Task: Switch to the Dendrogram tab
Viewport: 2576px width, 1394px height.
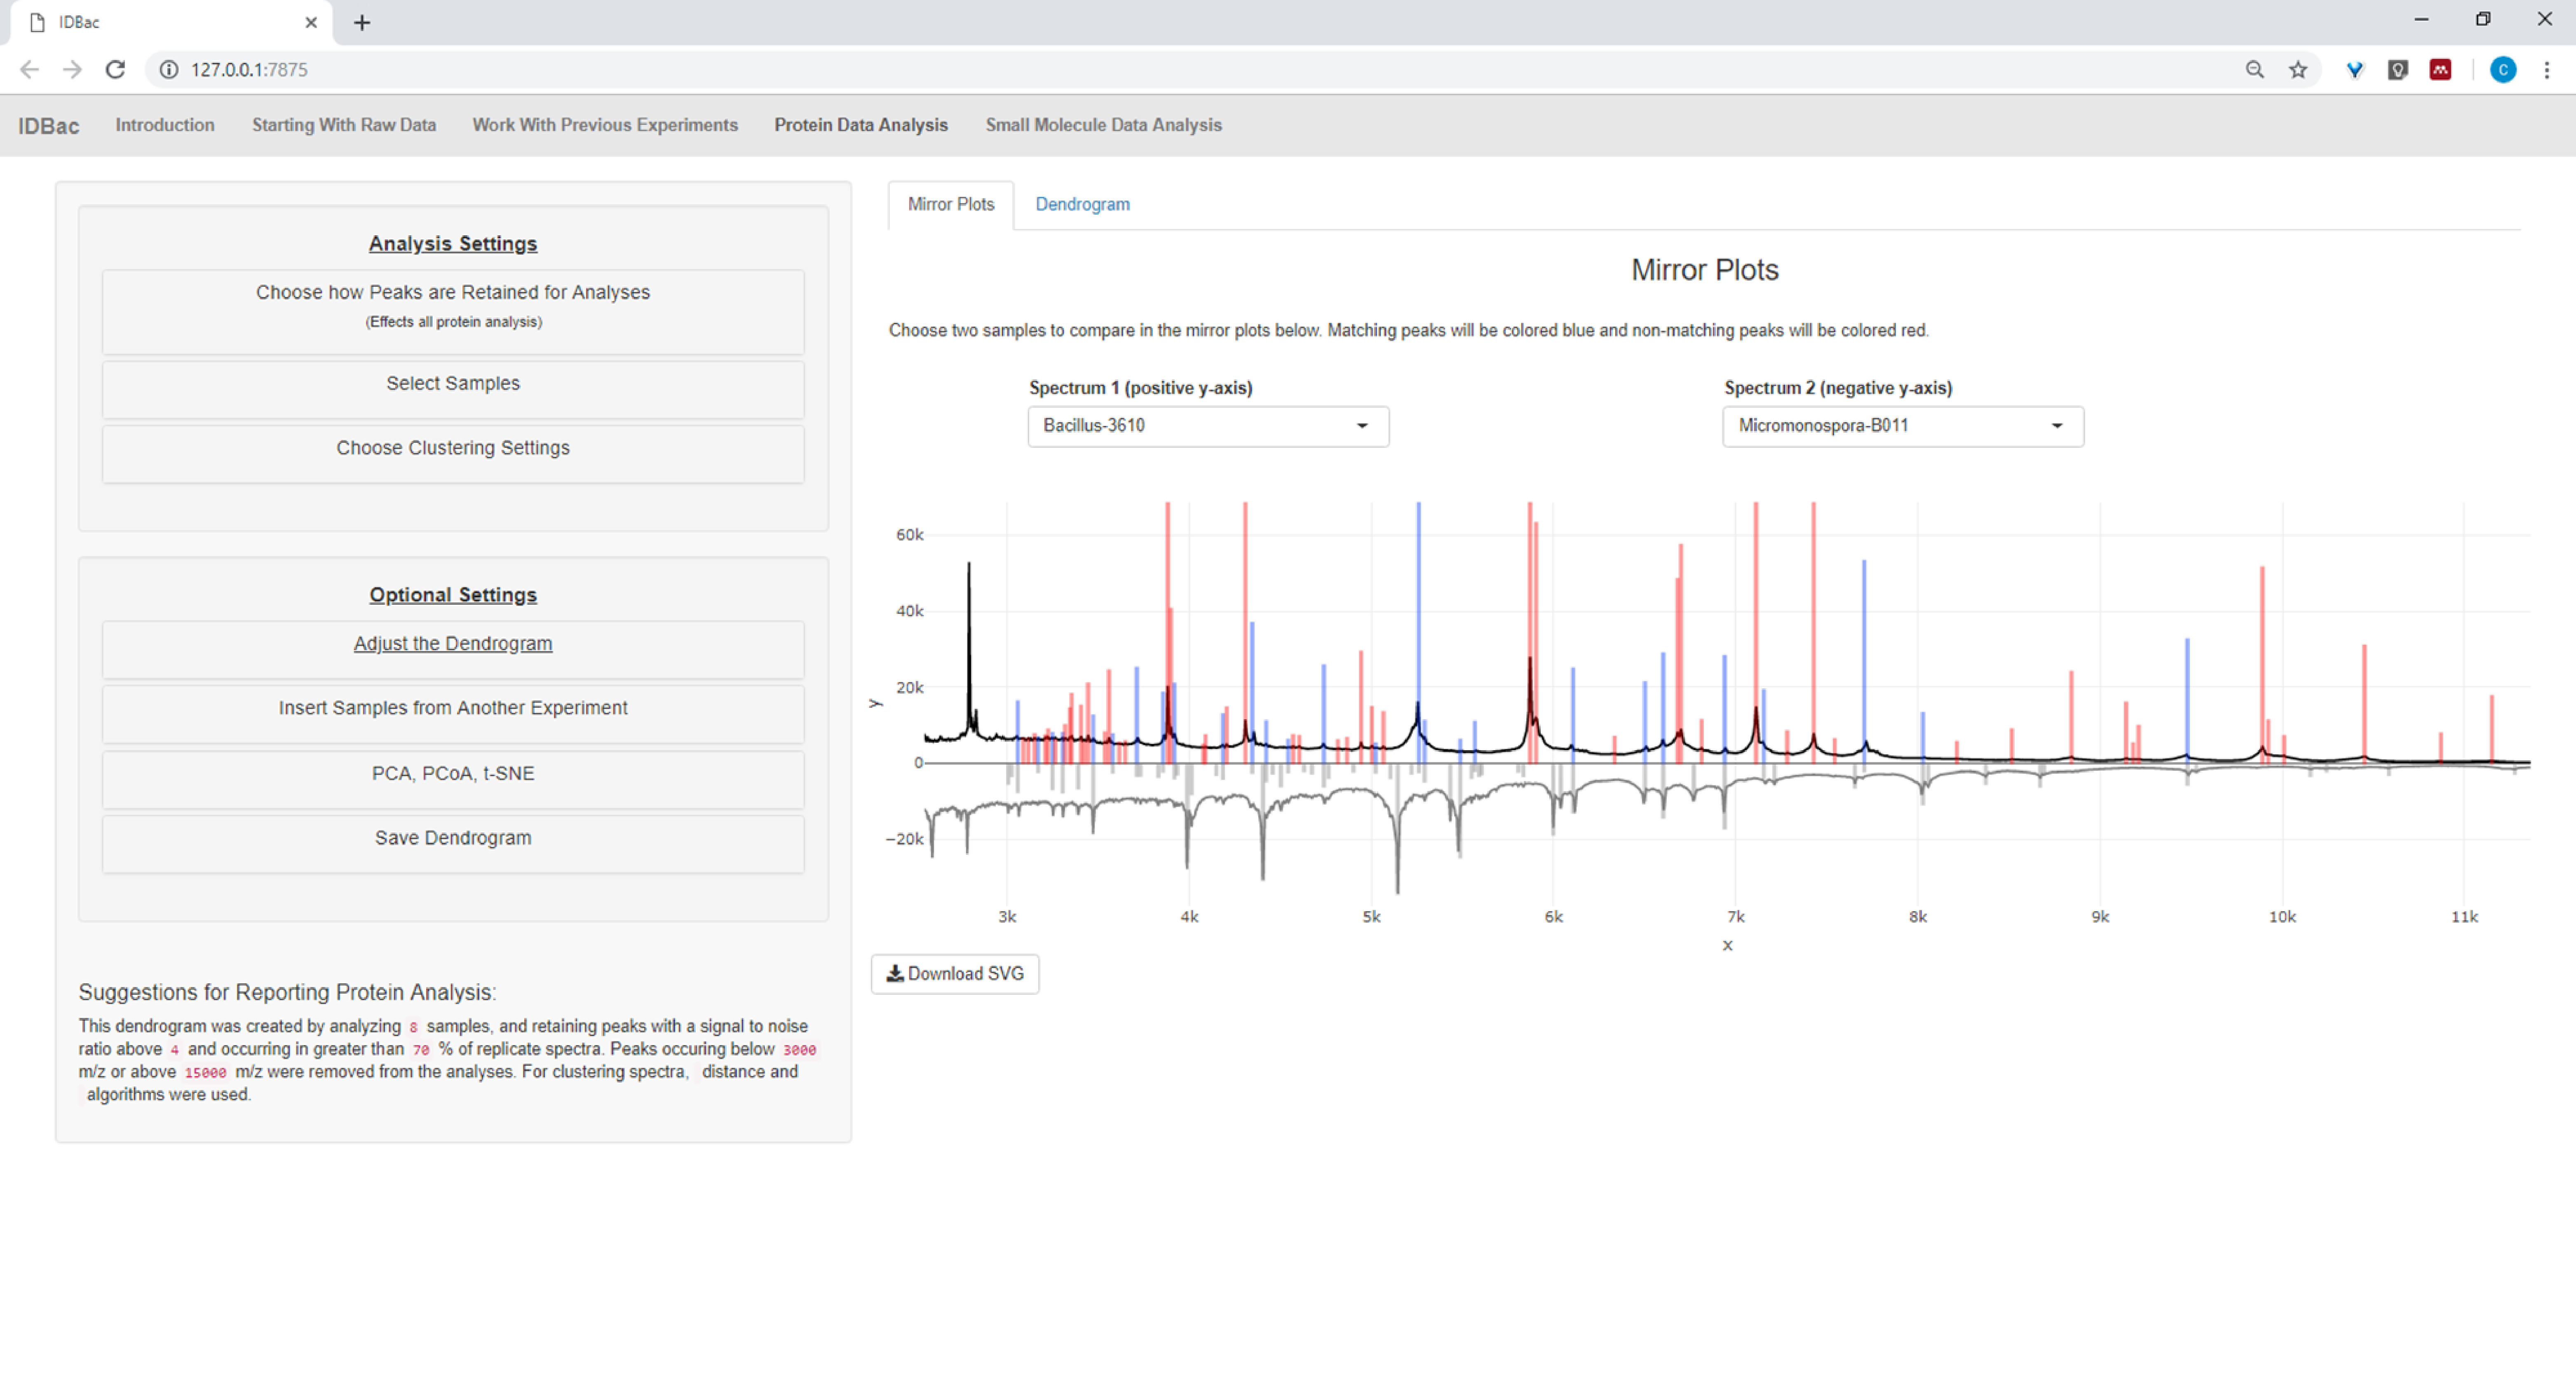Action: point(1082,204)
